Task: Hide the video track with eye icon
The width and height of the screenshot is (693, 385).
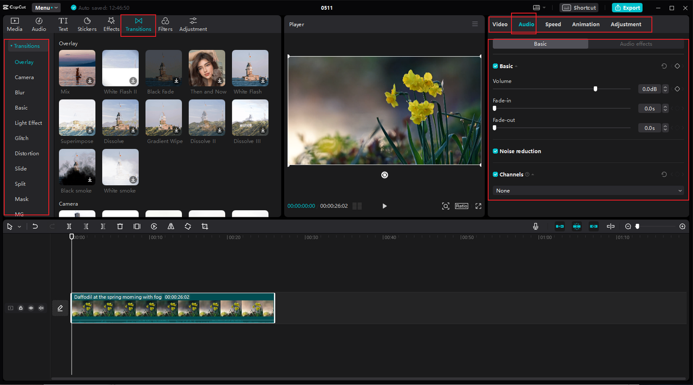Action: (x=31, y=308)
